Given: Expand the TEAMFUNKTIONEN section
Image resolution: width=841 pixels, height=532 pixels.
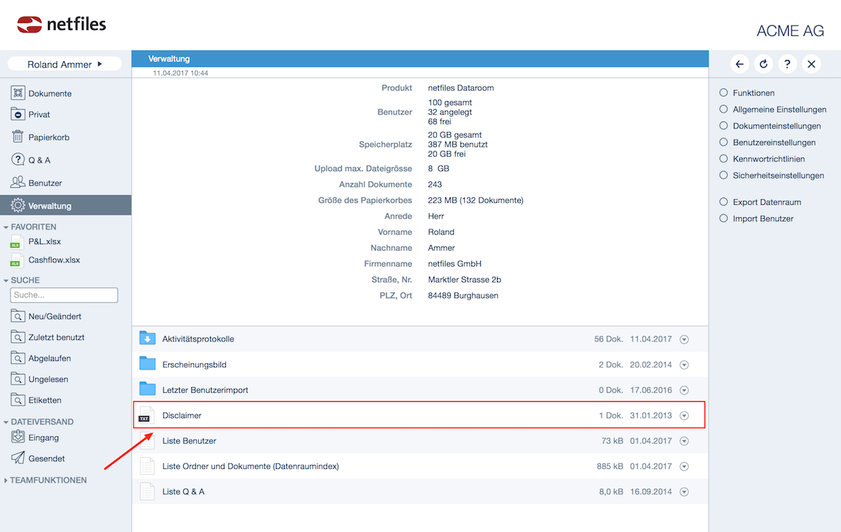Looking at the screenshot, I should tap(6, 480).
